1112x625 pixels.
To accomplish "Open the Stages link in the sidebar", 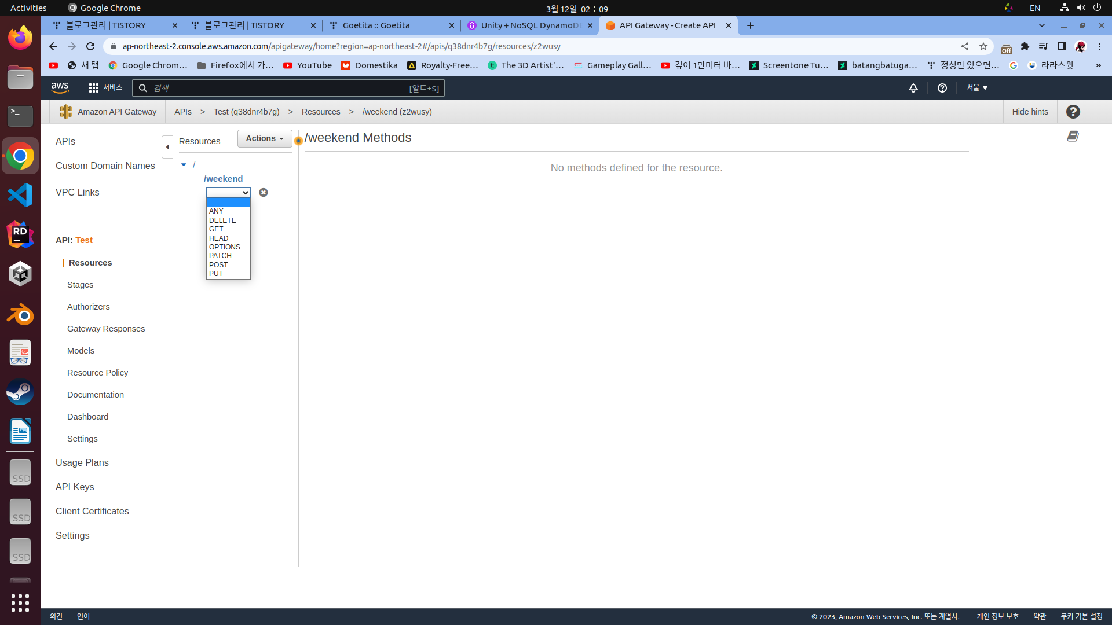I will coord(80,285).
